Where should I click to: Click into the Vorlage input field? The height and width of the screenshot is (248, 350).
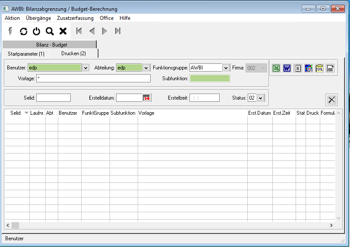93,78
